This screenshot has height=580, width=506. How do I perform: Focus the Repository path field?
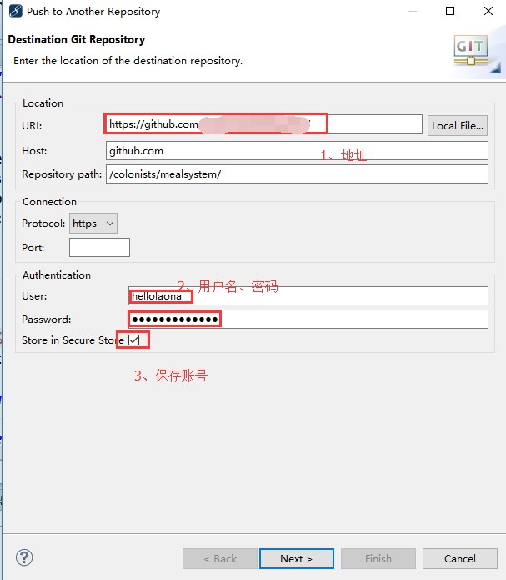pos(297,174)
